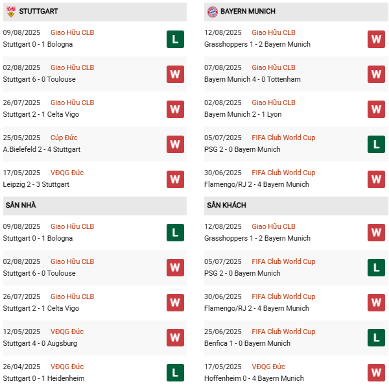
Task: Click the L badge for PSG 2 - 0 Bayern Munich in the top Bayern list
Action: [376, 144]
